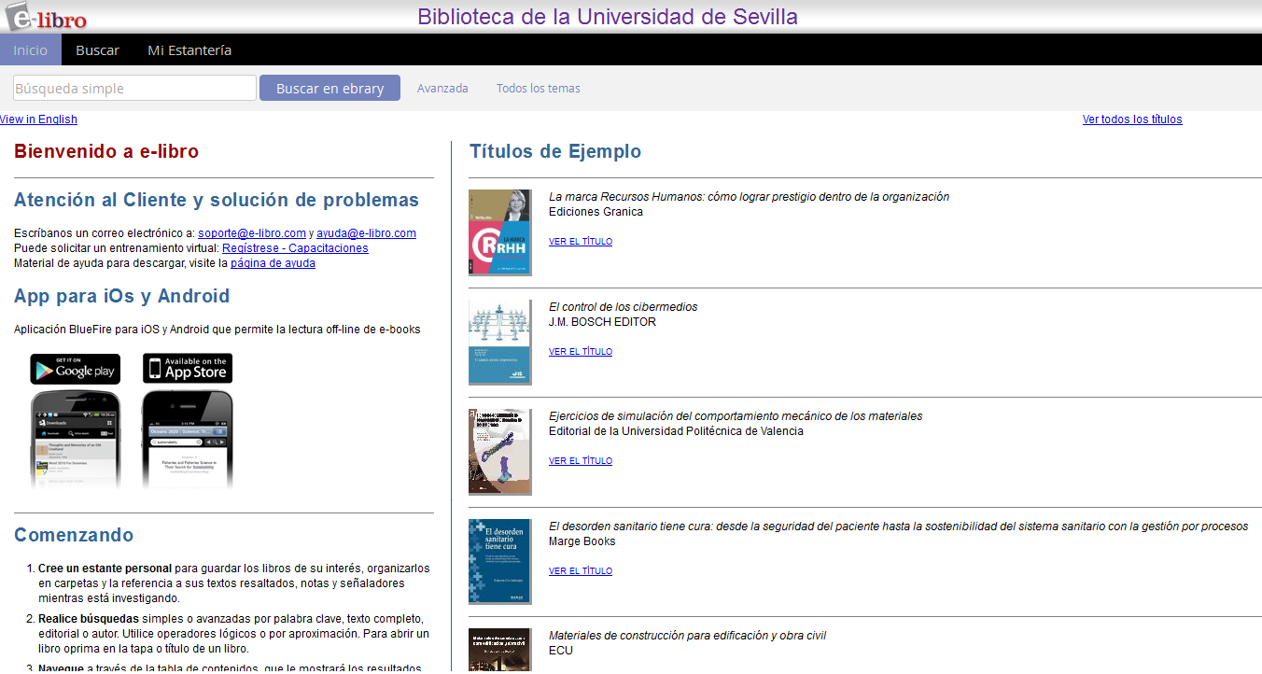The image size is (1262, 674).
Task: Open El control de los cibermedios cover
Action: [x=499, y=343]
